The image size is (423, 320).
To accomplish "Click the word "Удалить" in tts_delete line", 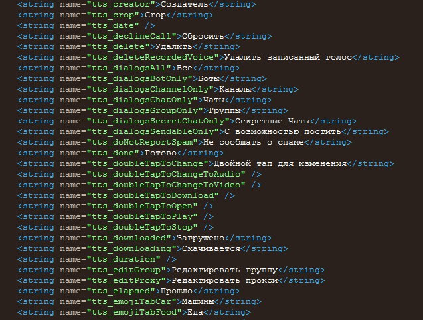I will [174, 47].
